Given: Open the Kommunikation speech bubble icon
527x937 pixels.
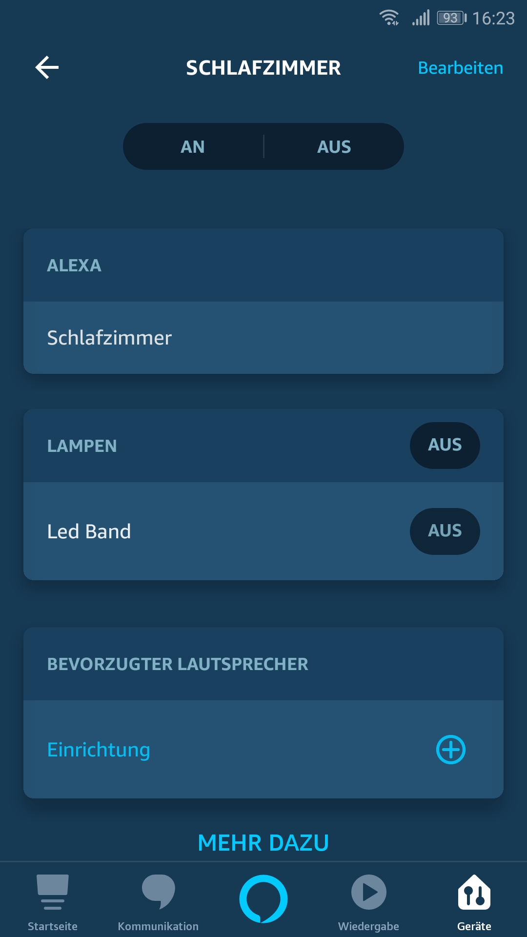Looking at the screenshot, I should coord(158,892).
